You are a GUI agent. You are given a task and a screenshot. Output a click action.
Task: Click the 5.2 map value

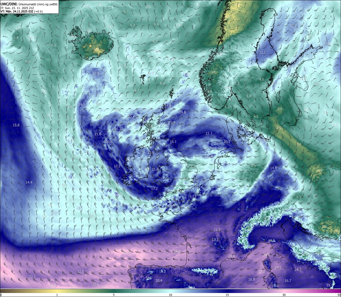click(227, 107)
